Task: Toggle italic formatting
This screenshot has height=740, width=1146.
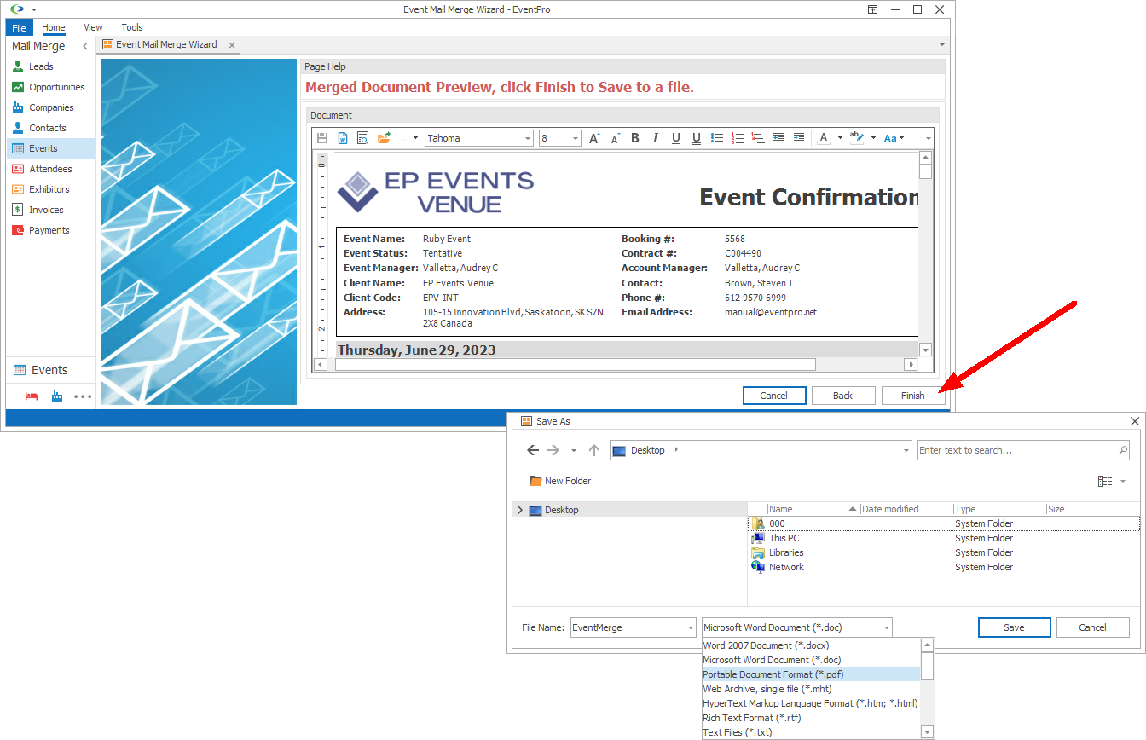Action: coord(656,138)
